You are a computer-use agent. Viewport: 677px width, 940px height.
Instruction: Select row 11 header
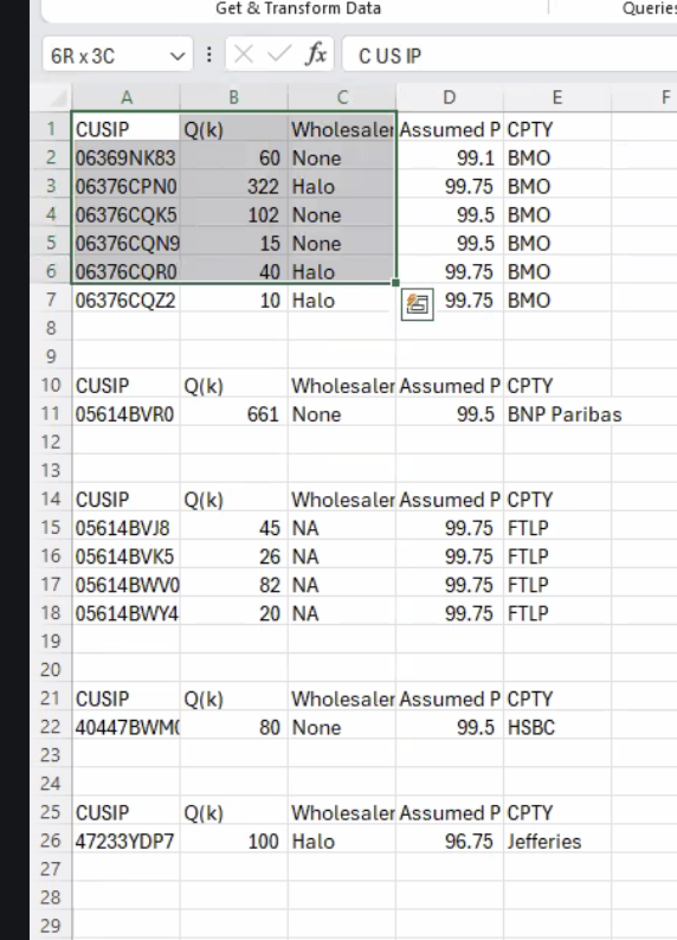[x=51, y=414]
